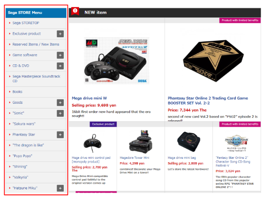
Task: Click the Phantasy Star menu text
Action: click(x=24, y=135)
